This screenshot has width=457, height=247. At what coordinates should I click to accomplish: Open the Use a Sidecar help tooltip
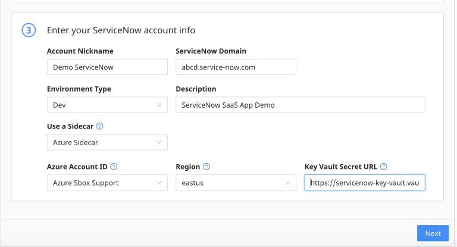click(x=100, y=126)
